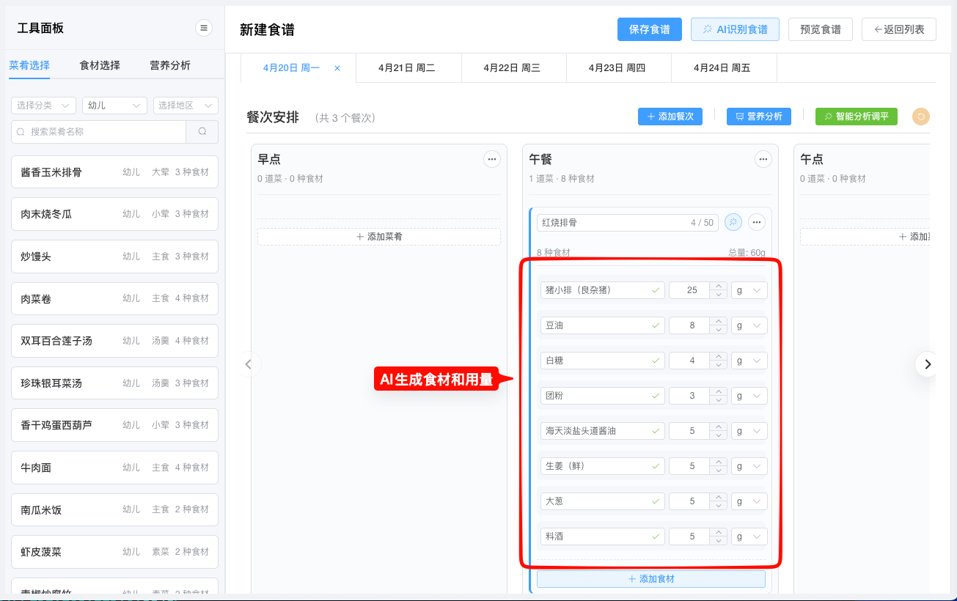Click the speech-bubble icon on 营养分析 button

740,116
